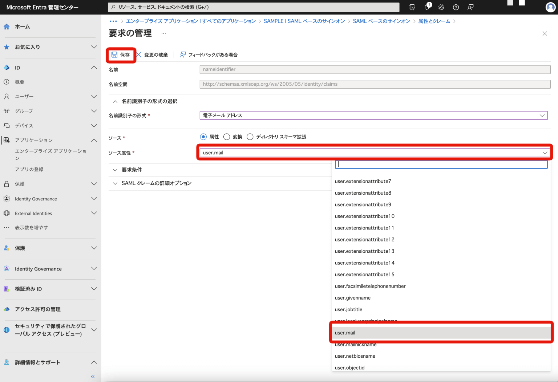
Task: Click the Verified ID (検証済み ID) icon
Action: coord(7,289)
